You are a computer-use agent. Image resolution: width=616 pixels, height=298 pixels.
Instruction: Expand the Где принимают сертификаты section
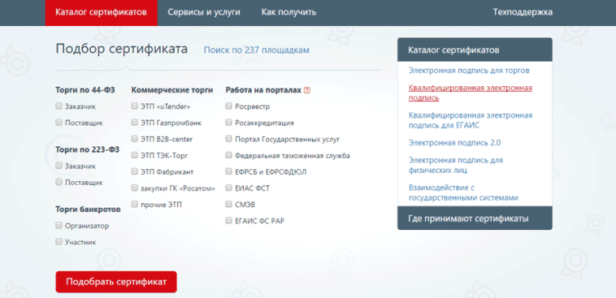pos(475,218)
